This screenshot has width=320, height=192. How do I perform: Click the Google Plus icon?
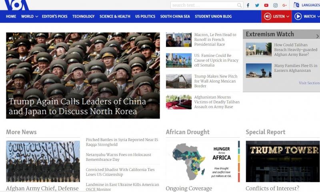285,5
